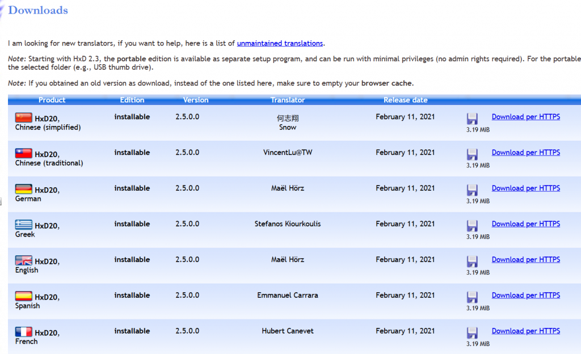Click the Spanish flag icon
The image size is (581, 354).
(24, 296)
